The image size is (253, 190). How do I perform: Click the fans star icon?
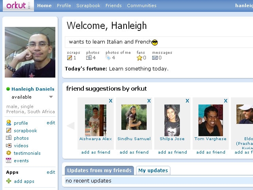click(139, 58)
